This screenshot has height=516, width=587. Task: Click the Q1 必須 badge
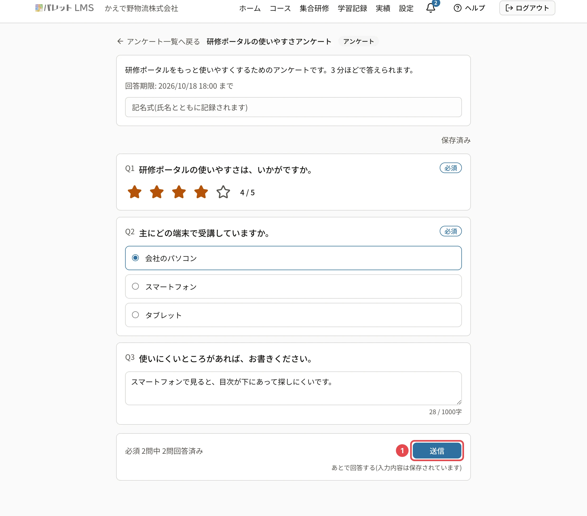point(450,168)
